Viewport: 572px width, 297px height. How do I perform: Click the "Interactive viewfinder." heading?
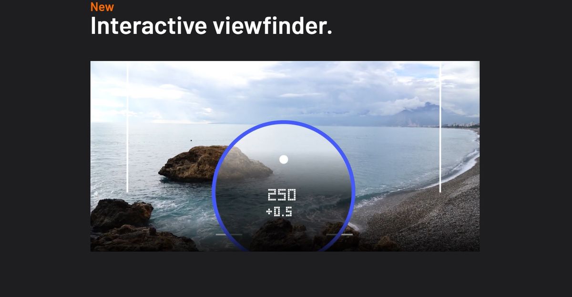pos(211,25)
